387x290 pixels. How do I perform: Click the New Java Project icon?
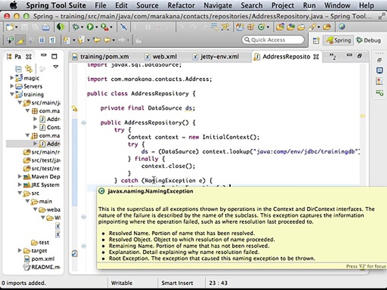(239, 27)
